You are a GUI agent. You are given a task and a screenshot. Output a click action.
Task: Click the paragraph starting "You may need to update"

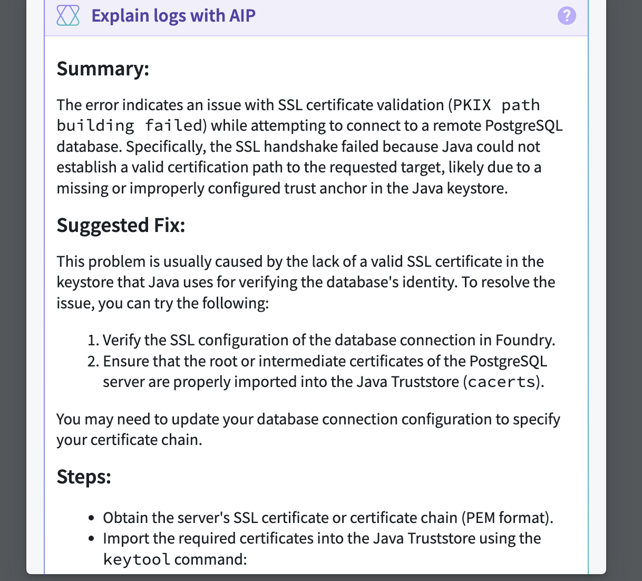pos(308,420)
